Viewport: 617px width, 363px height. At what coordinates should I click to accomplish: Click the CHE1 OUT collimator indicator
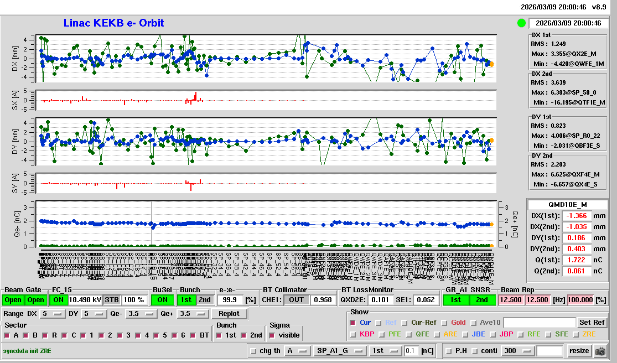(x=297, y=299)
